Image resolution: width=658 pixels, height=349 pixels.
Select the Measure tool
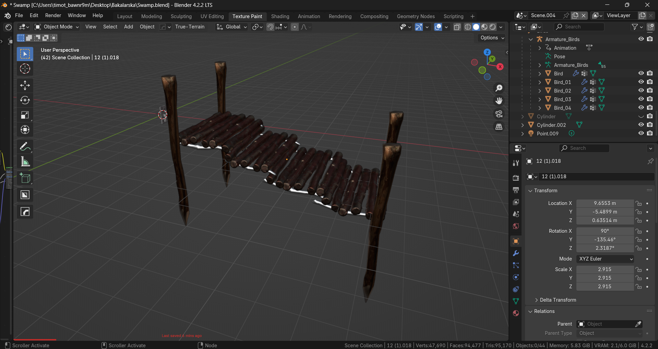(25, 161)
